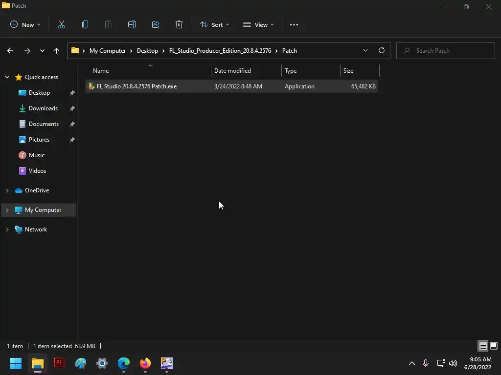The width and height of the screenshot is (501, 375).
Task: Click the network tray icon
Action: [441, 363]
